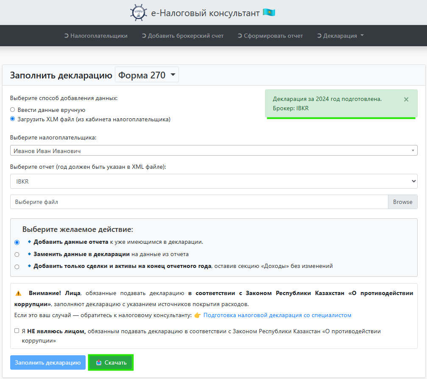Screen dimensions: 427x379
Task: Click the download icon on Скачать button
Action: [99, 362]
